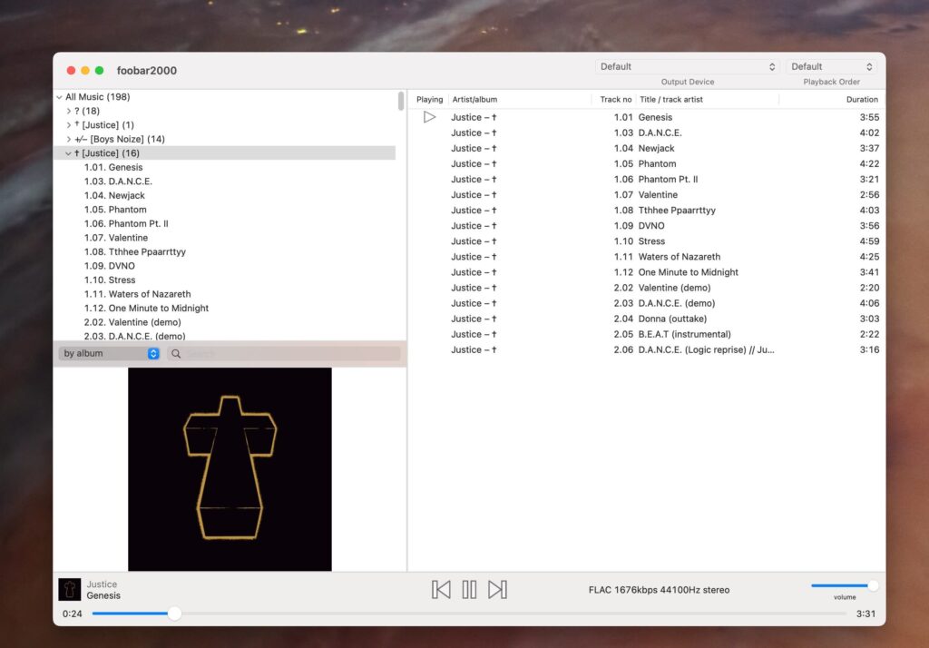Open the Playback Order dropdown
Image resolution: width=929 pixels, height=648 pixels.
click(x=831, y=66)
